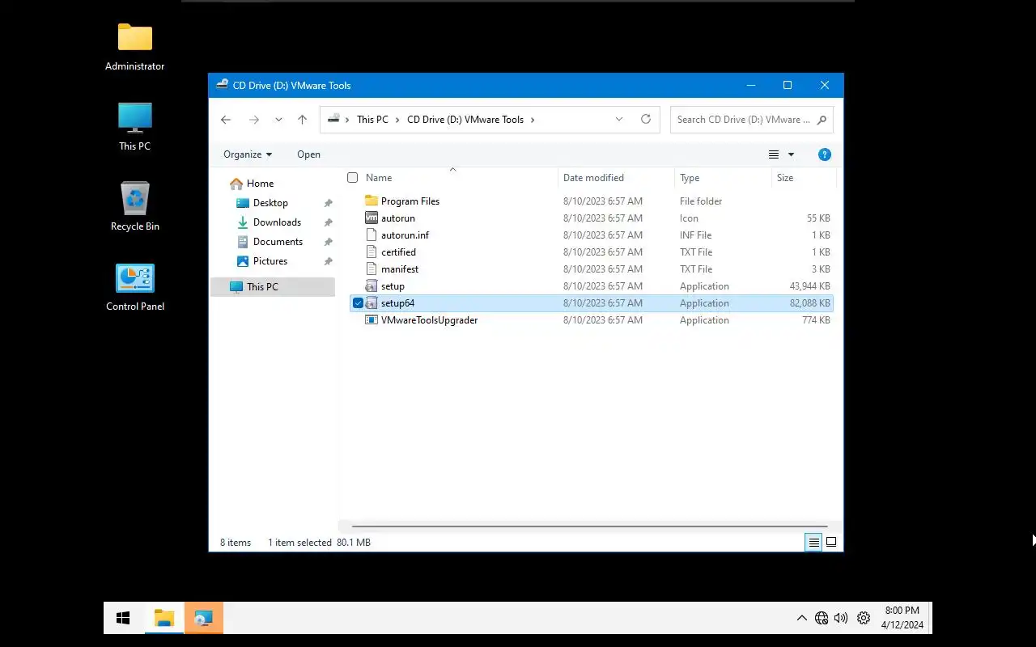This screenshot has height=647, width=1036.
Task: Select the Recycle Bin desktop icon
Action: [x=134, y=207]
